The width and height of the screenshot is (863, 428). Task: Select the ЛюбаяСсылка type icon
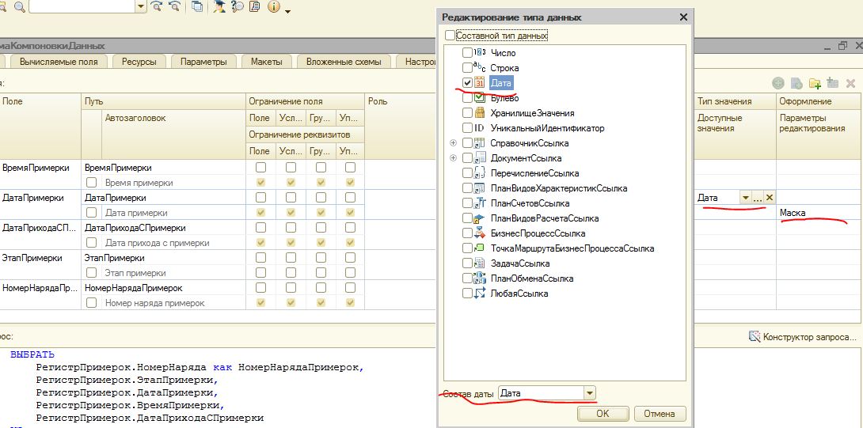coord(479,294)
